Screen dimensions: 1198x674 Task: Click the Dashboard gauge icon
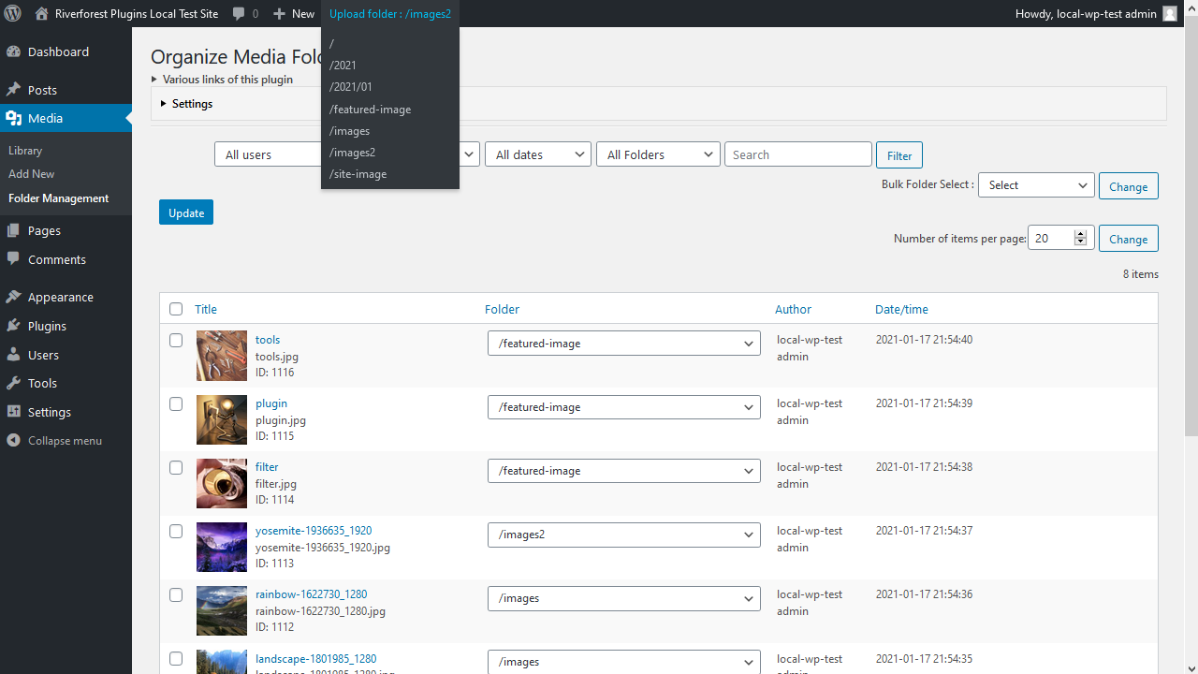click(13, 52)
